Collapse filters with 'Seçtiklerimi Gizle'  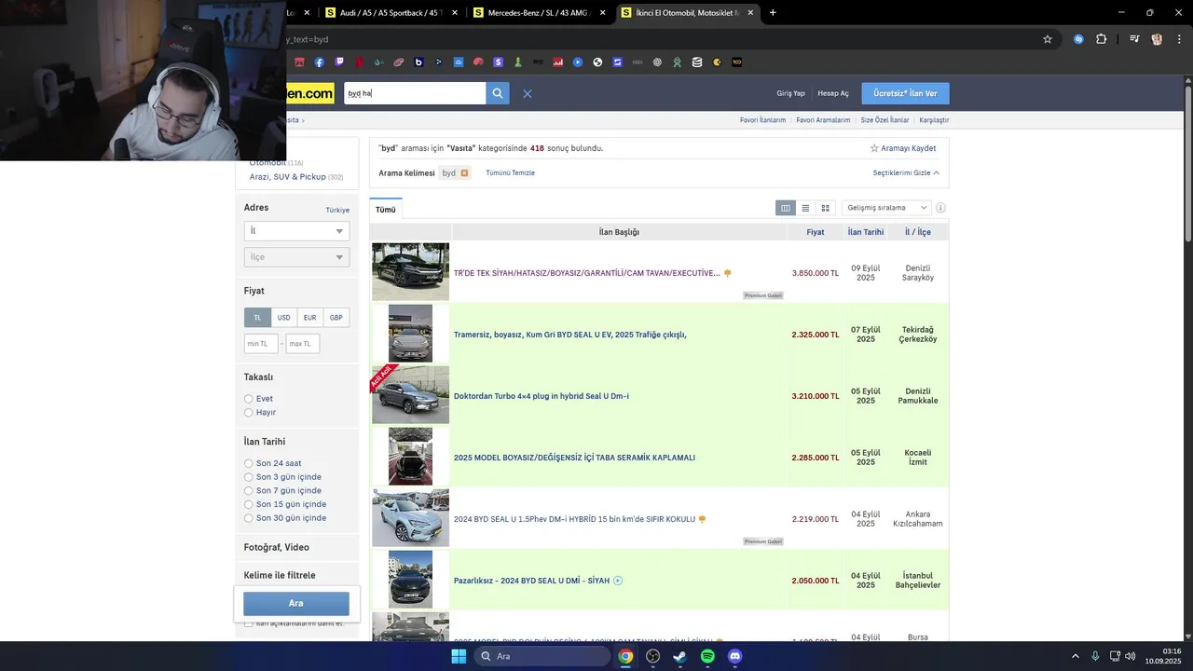pyautogui.click(x=906, y=173)
